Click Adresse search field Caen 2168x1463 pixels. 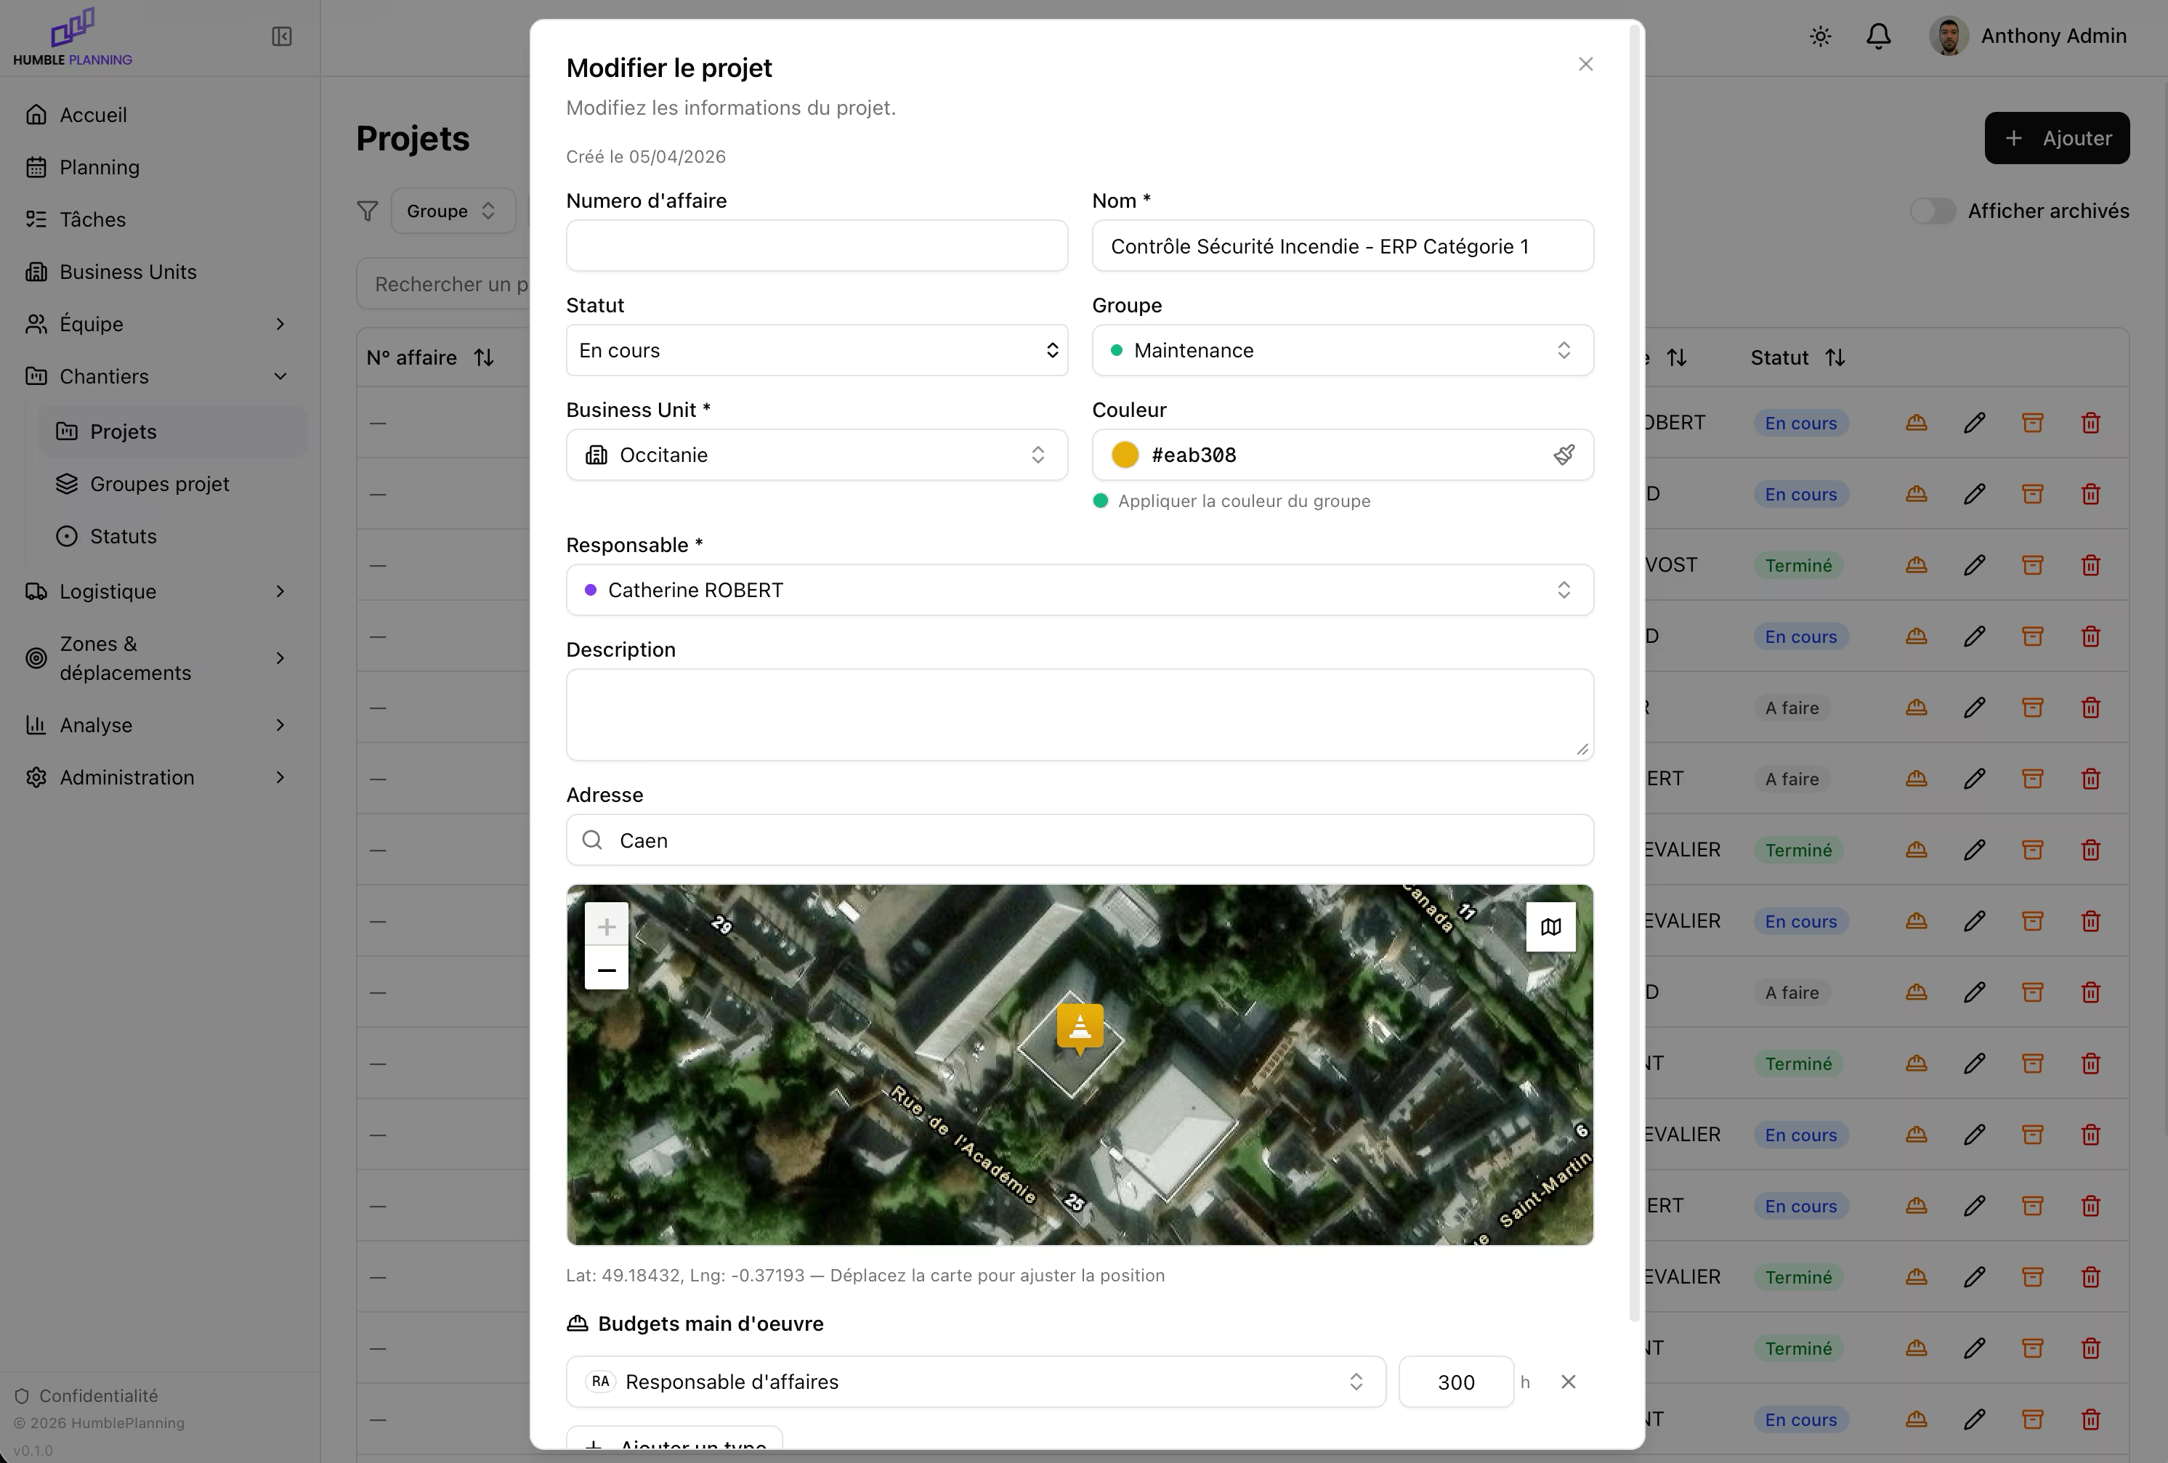1080,840
